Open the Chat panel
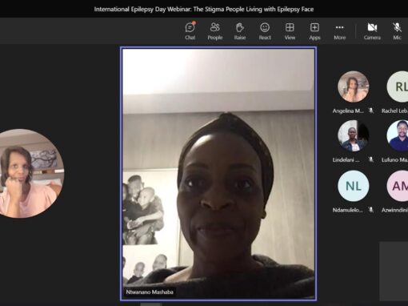This screenshot has width=408, height=306. click(190, 31)
